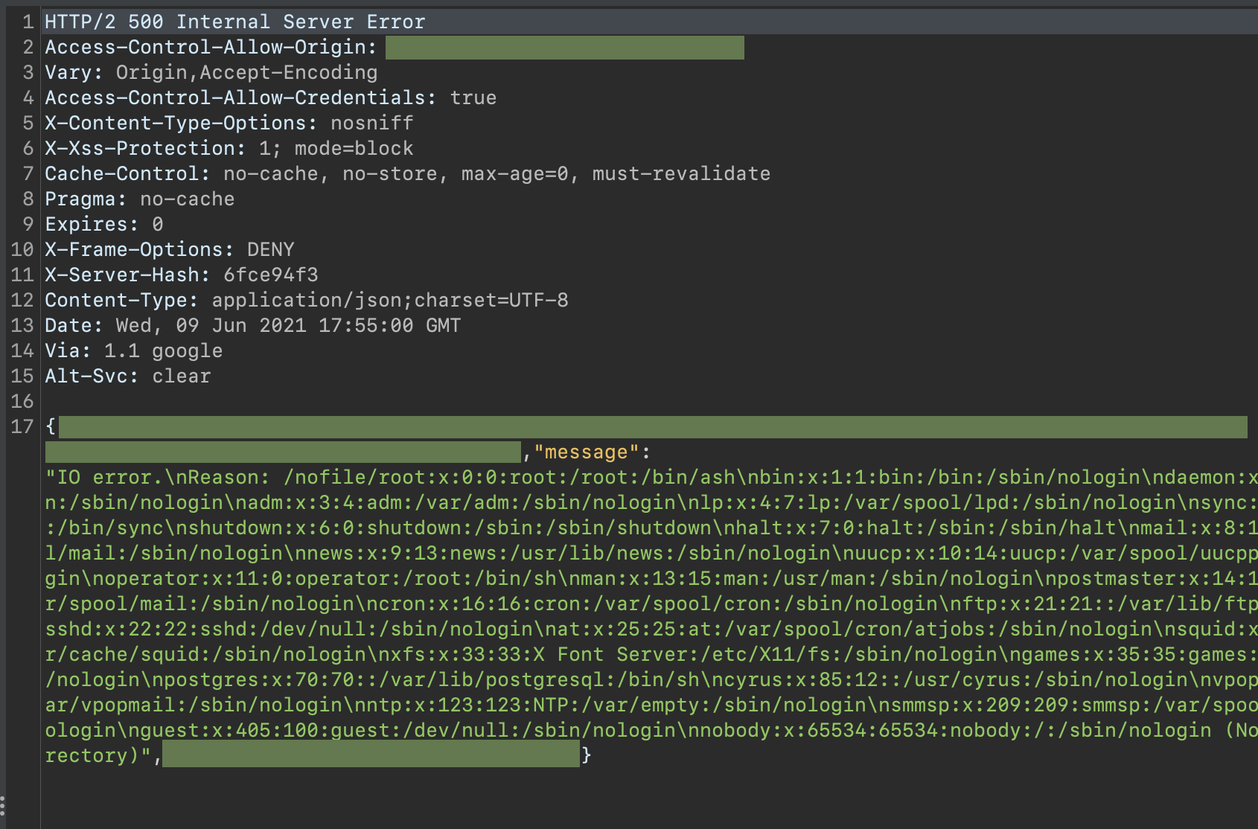The image size is (1258, 829).
Task: Select the Expires: 0 header line
Action: pyautogui.click(x=103, y=224)
